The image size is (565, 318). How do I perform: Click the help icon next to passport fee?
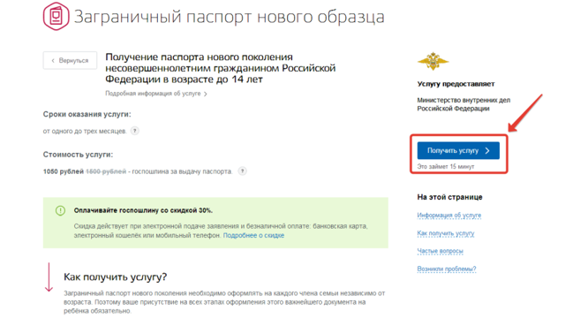[x=243, y=170]
